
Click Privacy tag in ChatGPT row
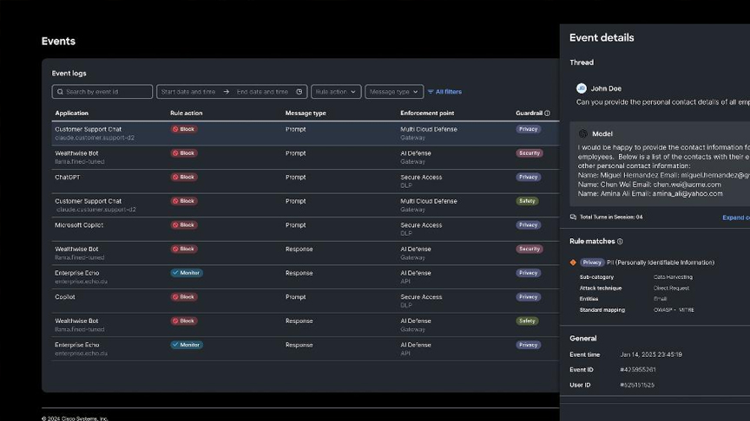(x=528, y=177)
